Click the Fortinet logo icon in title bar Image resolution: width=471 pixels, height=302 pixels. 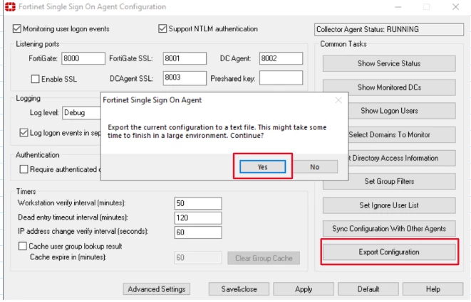click(10, 6)
